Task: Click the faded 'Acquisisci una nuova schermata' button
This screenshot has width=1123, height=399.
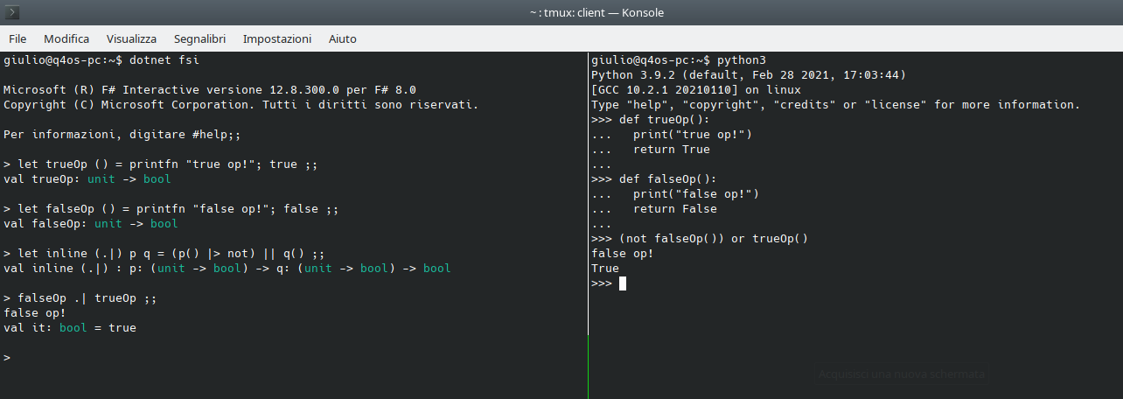Action: tap(902, 374)
